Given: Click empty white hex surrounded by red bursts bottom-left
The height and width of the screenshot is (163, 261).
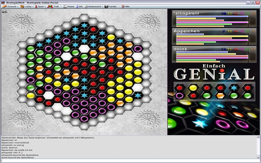Looking at the screenshot, I should pyautogui.click(x=49, y=96).
